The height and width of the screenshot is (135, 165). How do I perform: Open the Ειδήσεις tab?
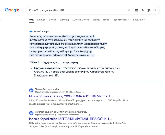64,20
